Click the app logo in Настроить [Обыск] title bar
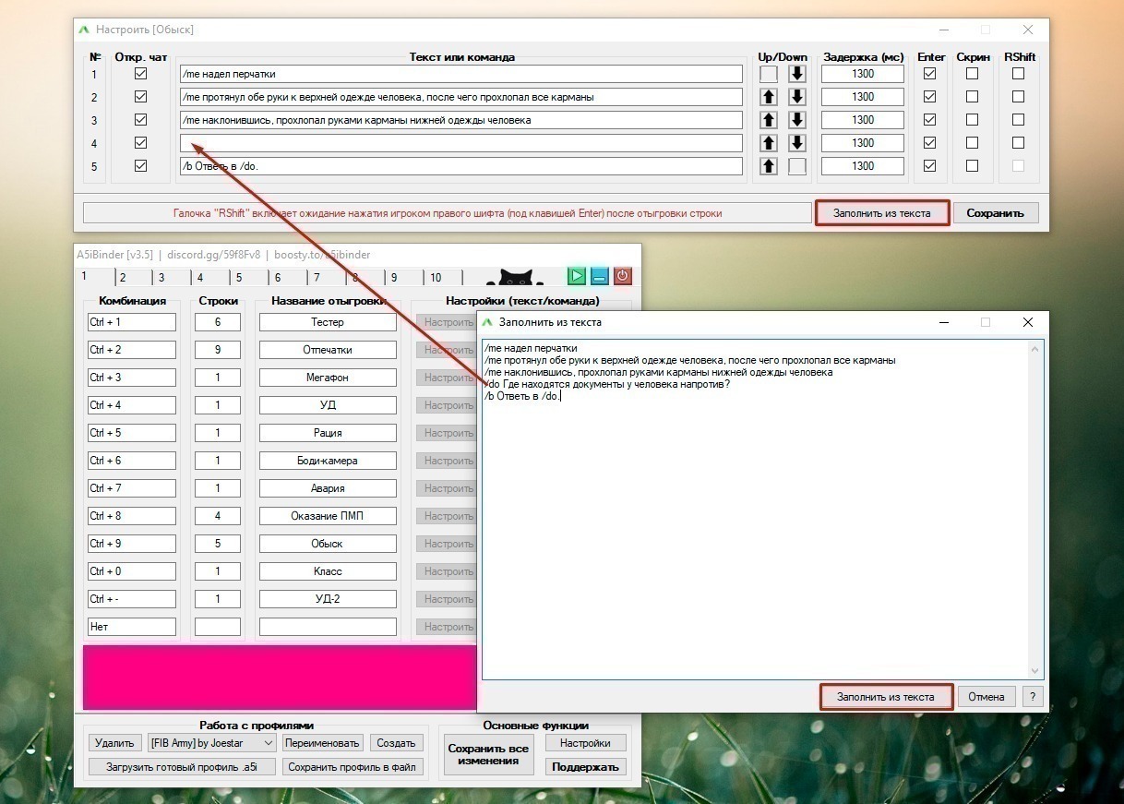Viewport: 1124px width, 804px height. click(85, 30)
